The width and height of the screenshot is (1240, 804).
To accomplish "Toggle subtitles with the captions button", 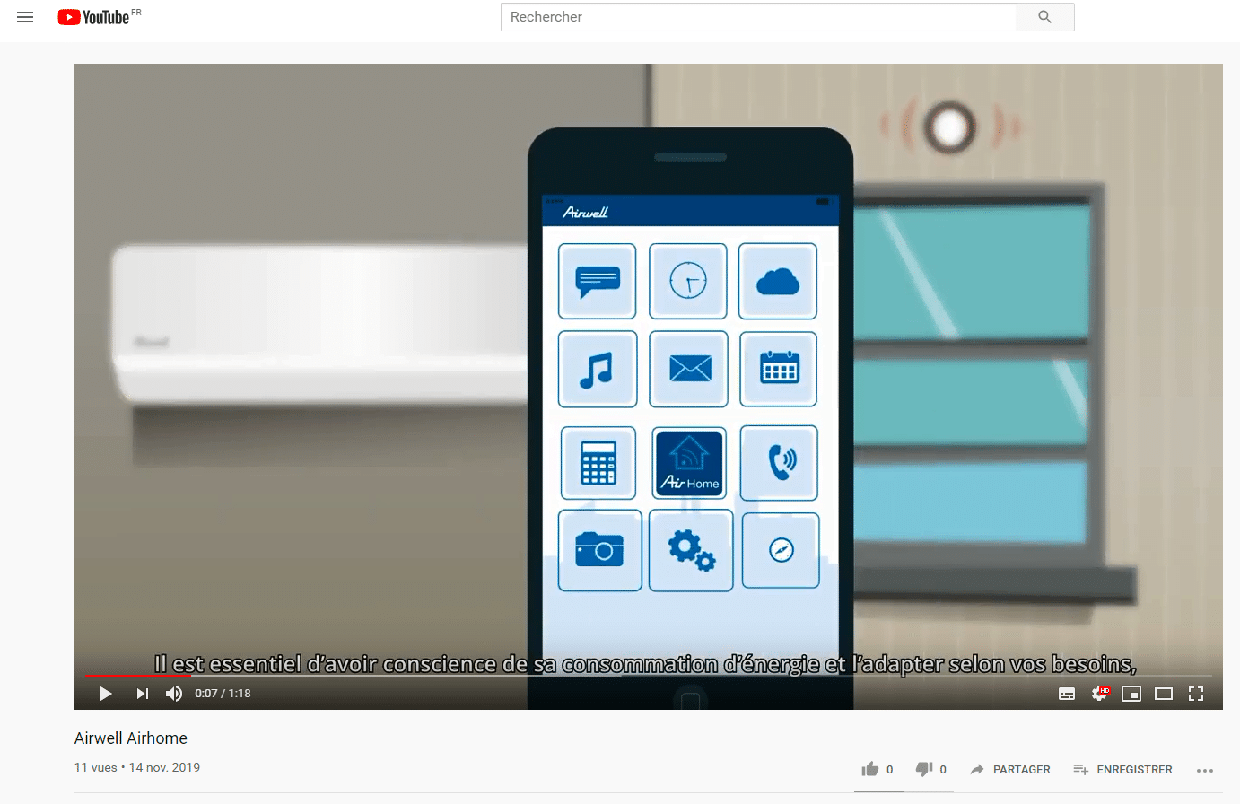I will coord(1067,694).
